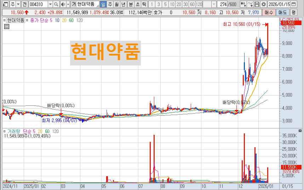Expand the 현대약품 name field corner

97,5
